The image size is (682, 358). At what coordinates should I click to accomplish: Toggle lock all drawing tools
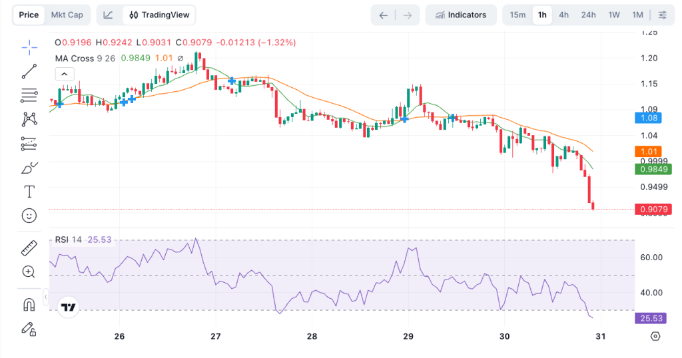pos(29,328)
